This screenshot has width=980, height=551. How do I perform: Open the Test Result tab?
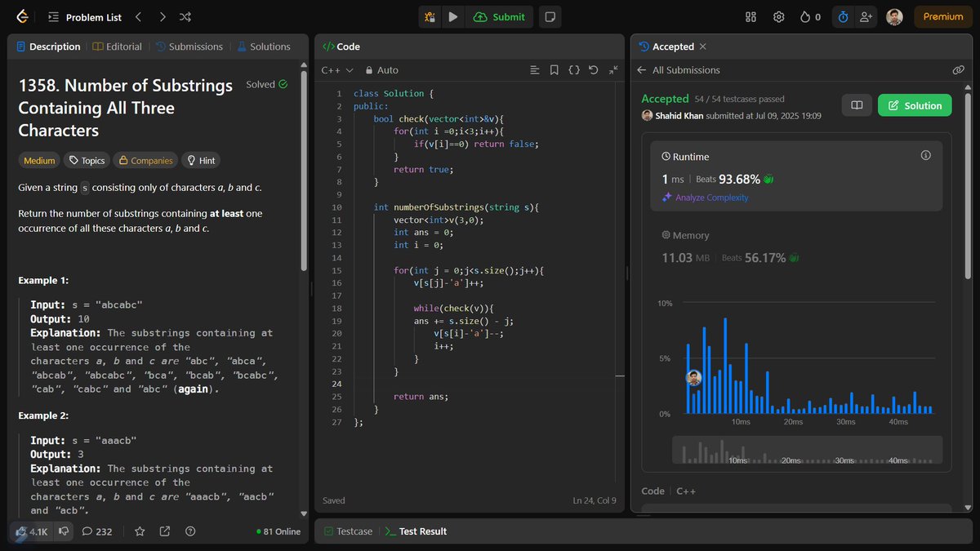[x=416, y=531]
